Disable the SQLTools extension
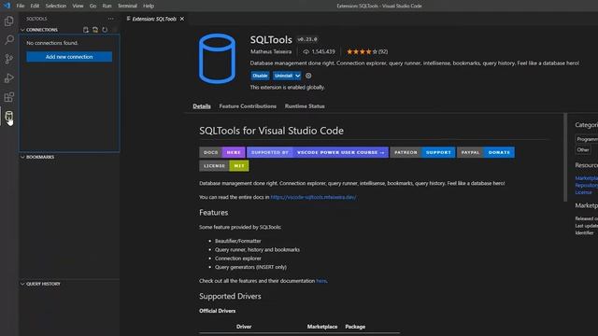 (260, 76)
